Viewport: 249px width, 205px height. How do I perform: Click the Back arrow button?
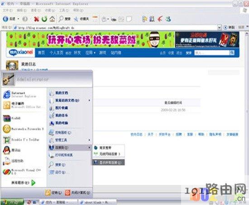pyautogui.click(x=9, y=19)
